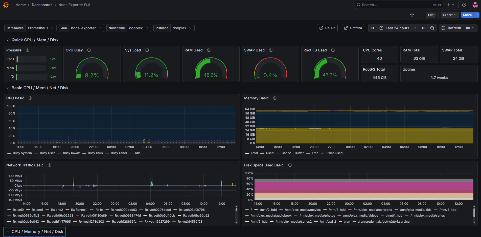The height and width of the screenshot is (237, 481).
Task: Click the info icon beside Memory Basic
Action: click(275, 98)
